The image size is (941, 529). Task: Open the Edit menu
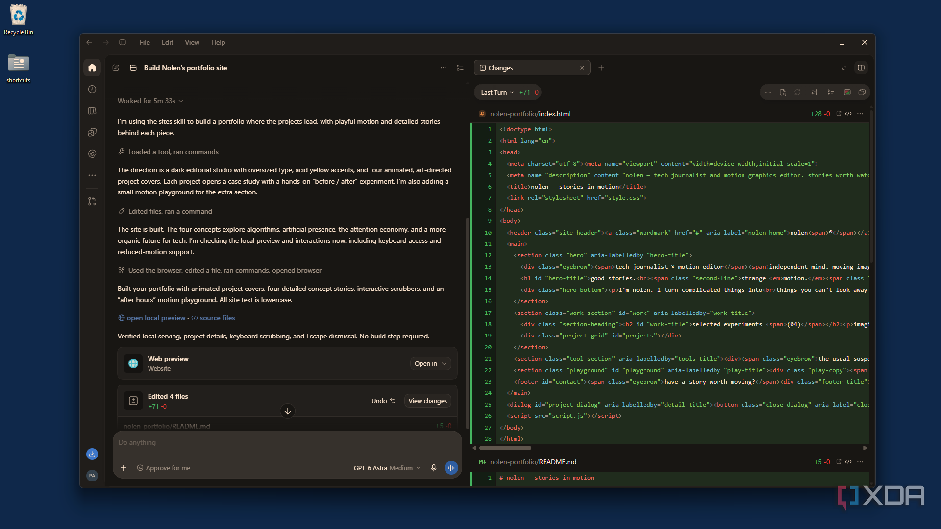coord(168,42)
